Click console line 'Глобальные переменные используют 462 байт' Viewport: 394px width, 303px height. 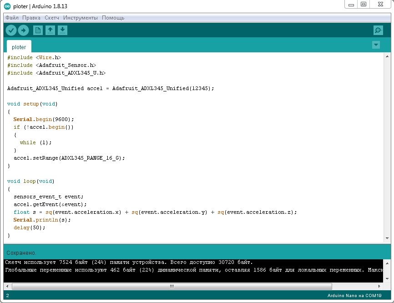click(x=194, y=270)
